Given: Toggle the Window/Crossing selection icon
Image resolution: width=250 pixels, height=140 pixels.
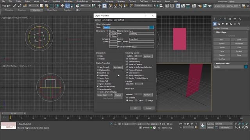Looking at the screenshot, I should point(57,6).
